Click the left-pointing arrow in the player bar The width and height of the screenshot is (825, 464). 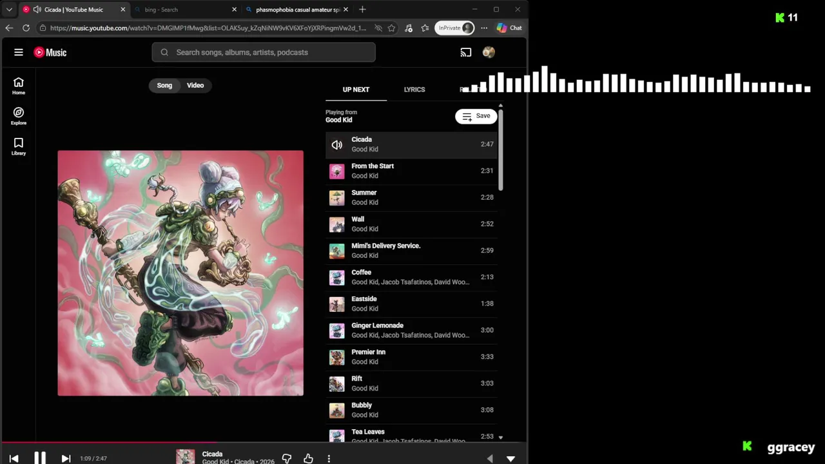point(490,458)
